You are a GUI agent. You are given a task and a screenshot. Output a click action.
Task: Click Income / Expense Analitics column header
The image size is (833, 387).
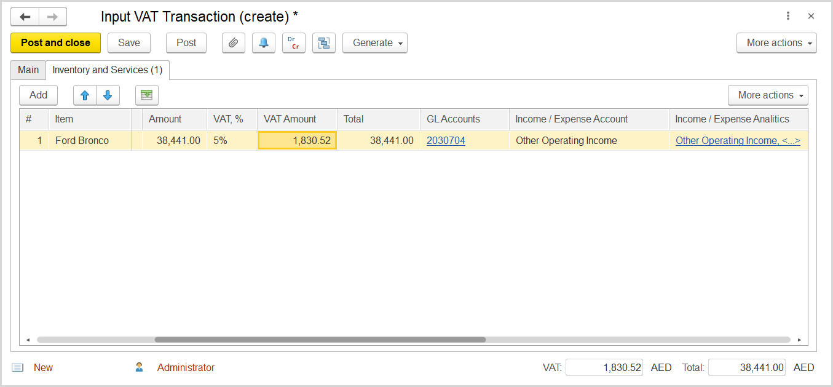click(x=738, y=119)
